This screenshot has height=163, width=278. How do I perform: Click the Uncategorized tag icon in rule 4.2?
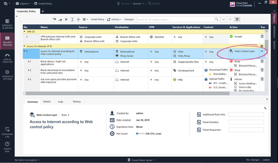pos(175,71)
